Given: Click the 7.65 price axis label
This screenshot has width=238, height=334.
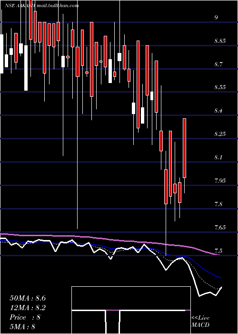Looking at the screenshot, I should [220, 227].
